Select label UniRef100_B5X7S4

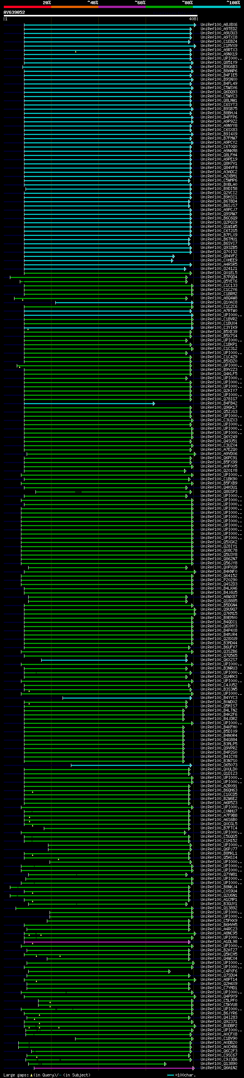tap(218, 336)
